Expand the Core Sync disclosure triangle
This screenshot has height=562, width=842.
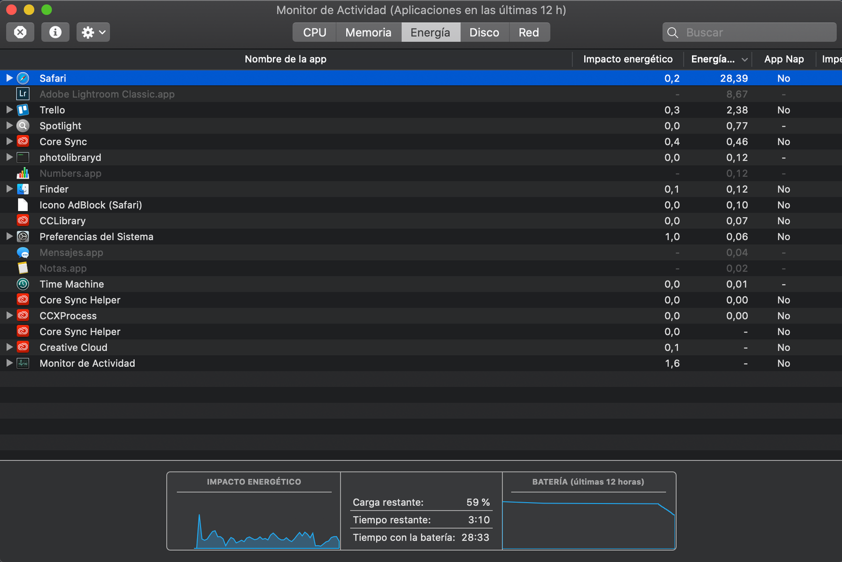[x=9, y=141]
